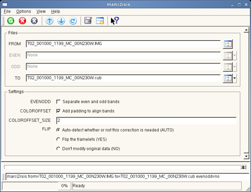This screenshot has height=192, width=251.
Task: Open the file browser for FROM field
Action: click(228, 44)
